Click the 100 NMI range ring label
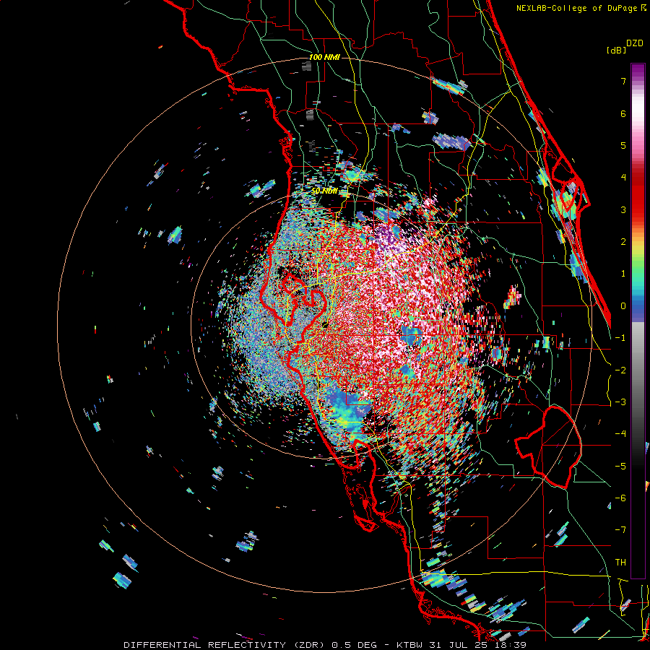 324,57
